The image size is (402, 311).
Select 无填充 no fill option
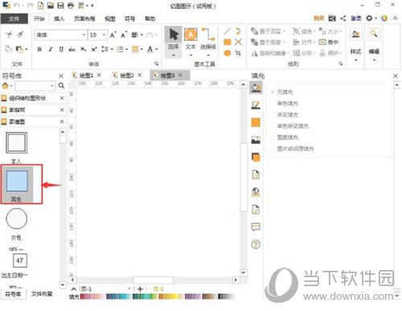282,92
